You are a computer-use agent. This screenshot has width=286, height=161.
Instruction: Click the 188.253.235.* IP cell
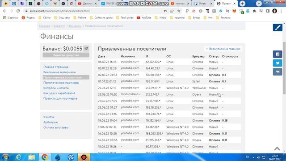[x=154, y=134]
